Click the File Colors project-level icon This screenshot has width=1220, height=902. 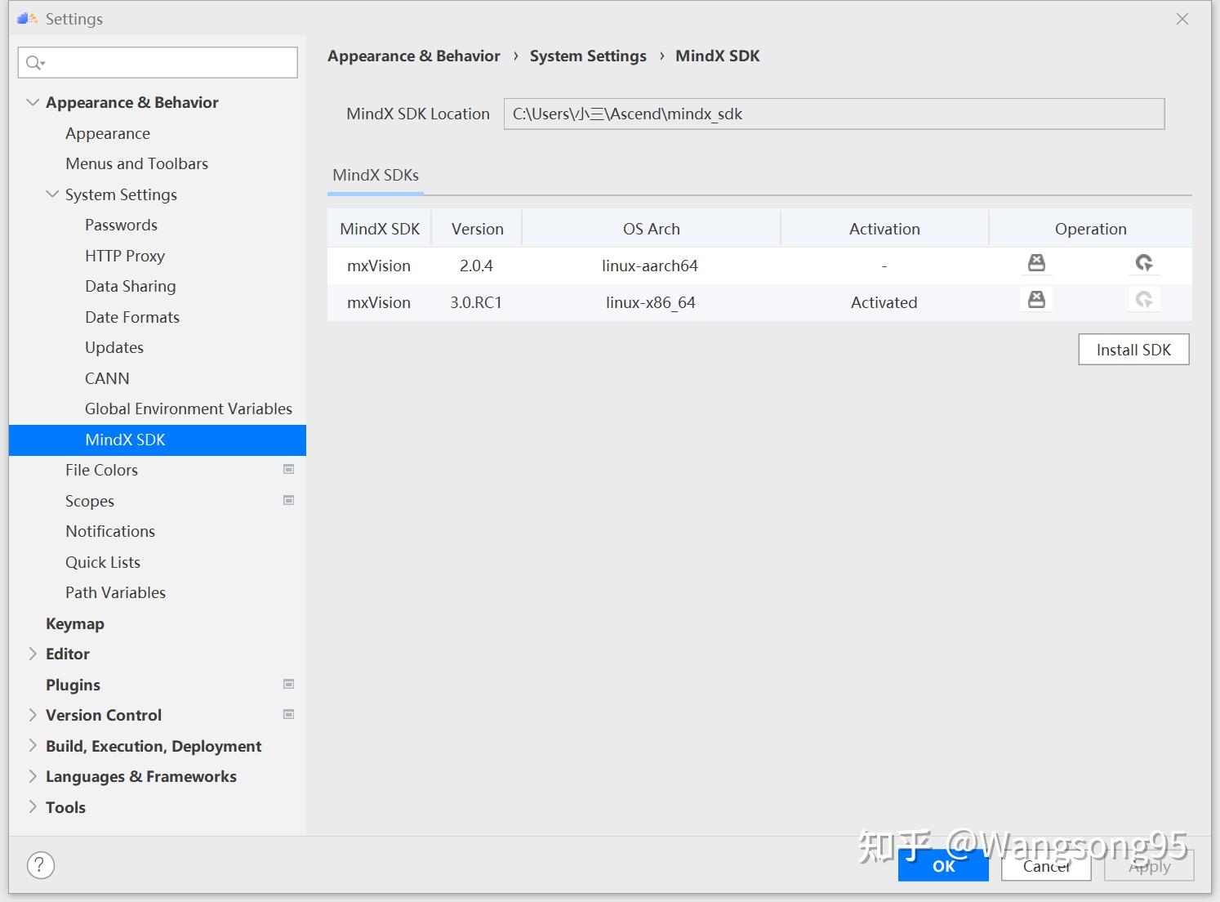tap(288, 470)
